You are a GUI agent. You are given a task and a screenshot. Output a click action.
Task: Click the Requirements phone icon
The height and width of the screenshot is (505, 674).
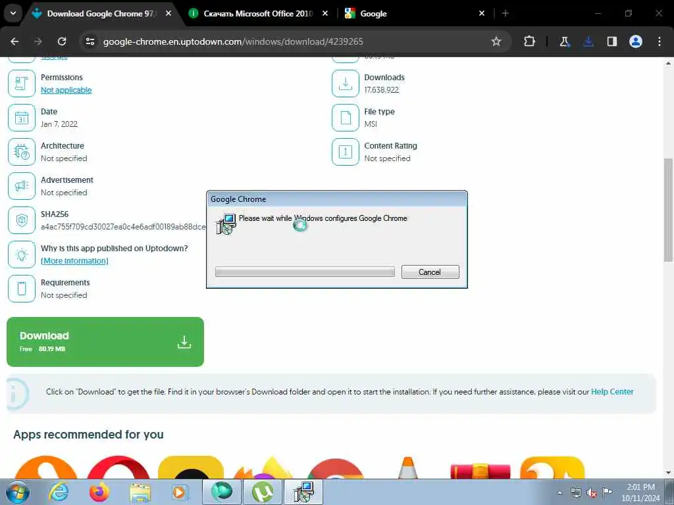pyautogui.click(x=22, y=289)
